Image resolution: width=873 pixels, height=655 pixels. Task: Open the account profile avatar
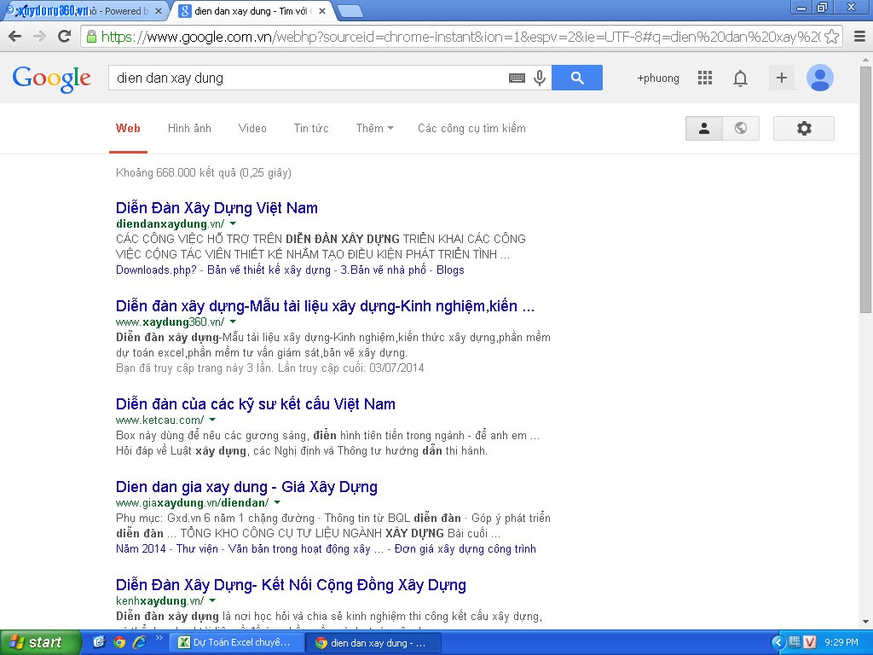click(820, 78)
